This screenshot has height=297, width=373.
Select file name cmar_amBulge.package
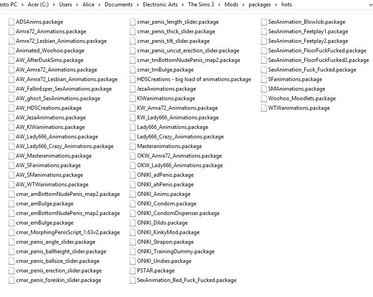[x=45, y=204]
